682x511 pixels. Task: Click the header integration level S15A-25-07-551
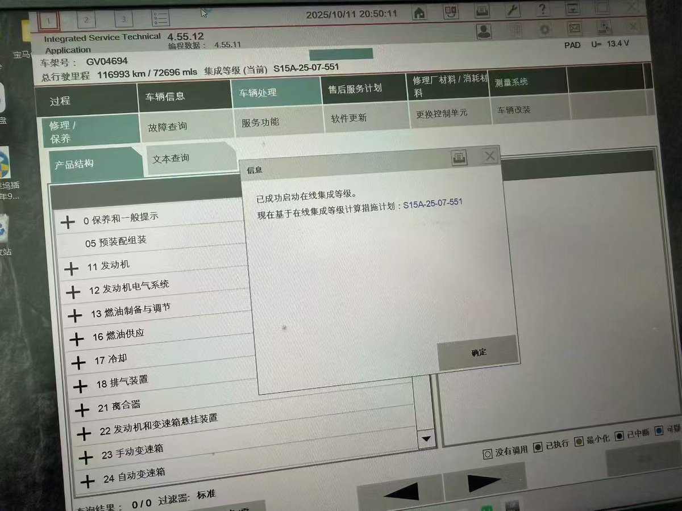306,67
